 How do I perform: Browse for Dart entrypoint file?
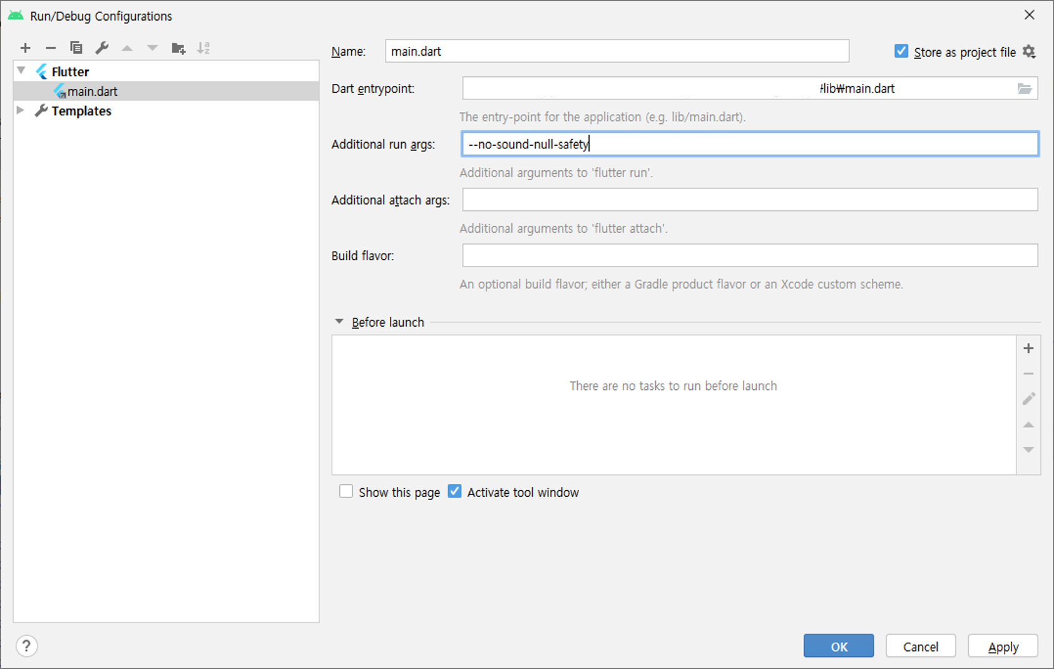(x=1024, y=88)
